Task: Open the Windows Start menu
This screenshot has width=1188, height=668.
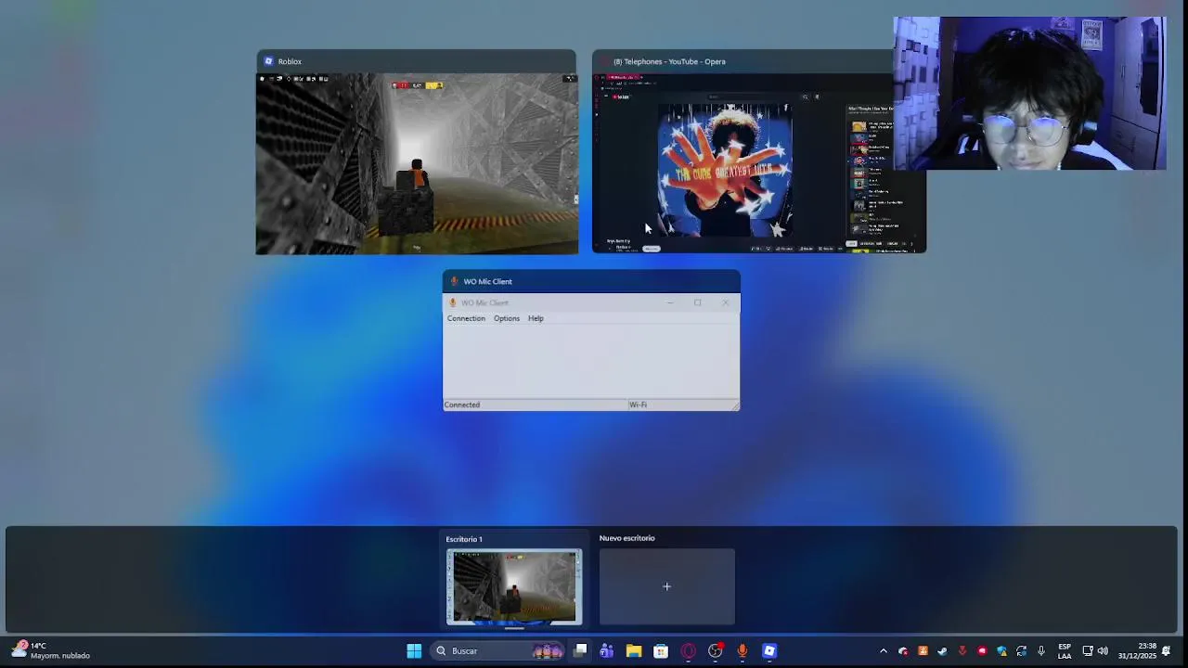Action: tap(414, 651)
